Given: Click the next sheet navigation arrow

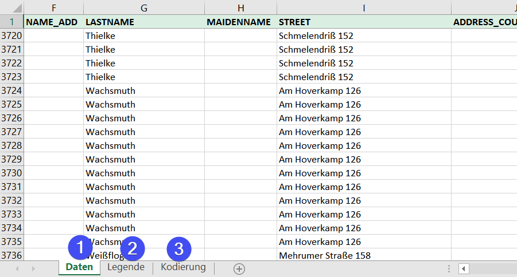Looking at the screenshot, I should (33, 268).
